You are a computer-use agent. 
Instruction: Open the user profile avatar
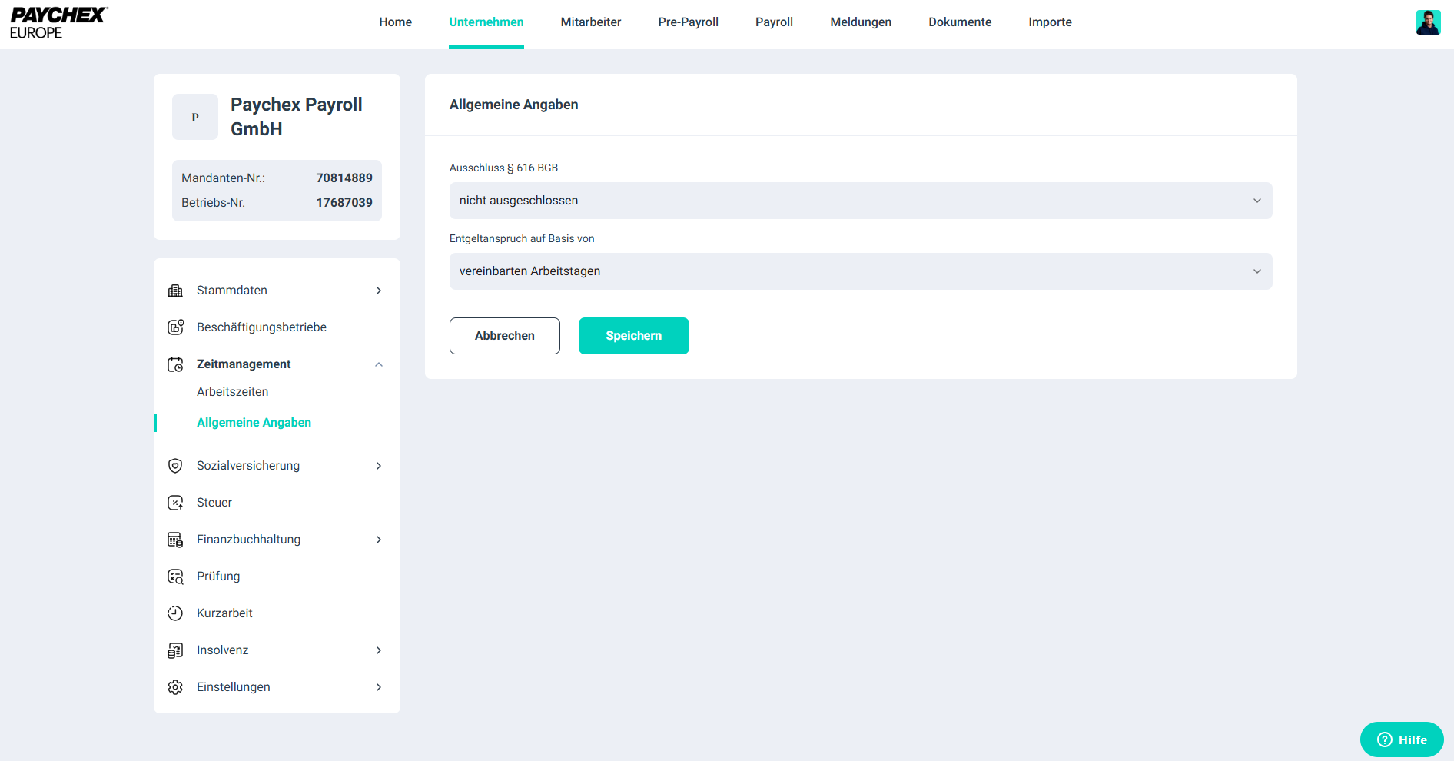pos(1428,22)
